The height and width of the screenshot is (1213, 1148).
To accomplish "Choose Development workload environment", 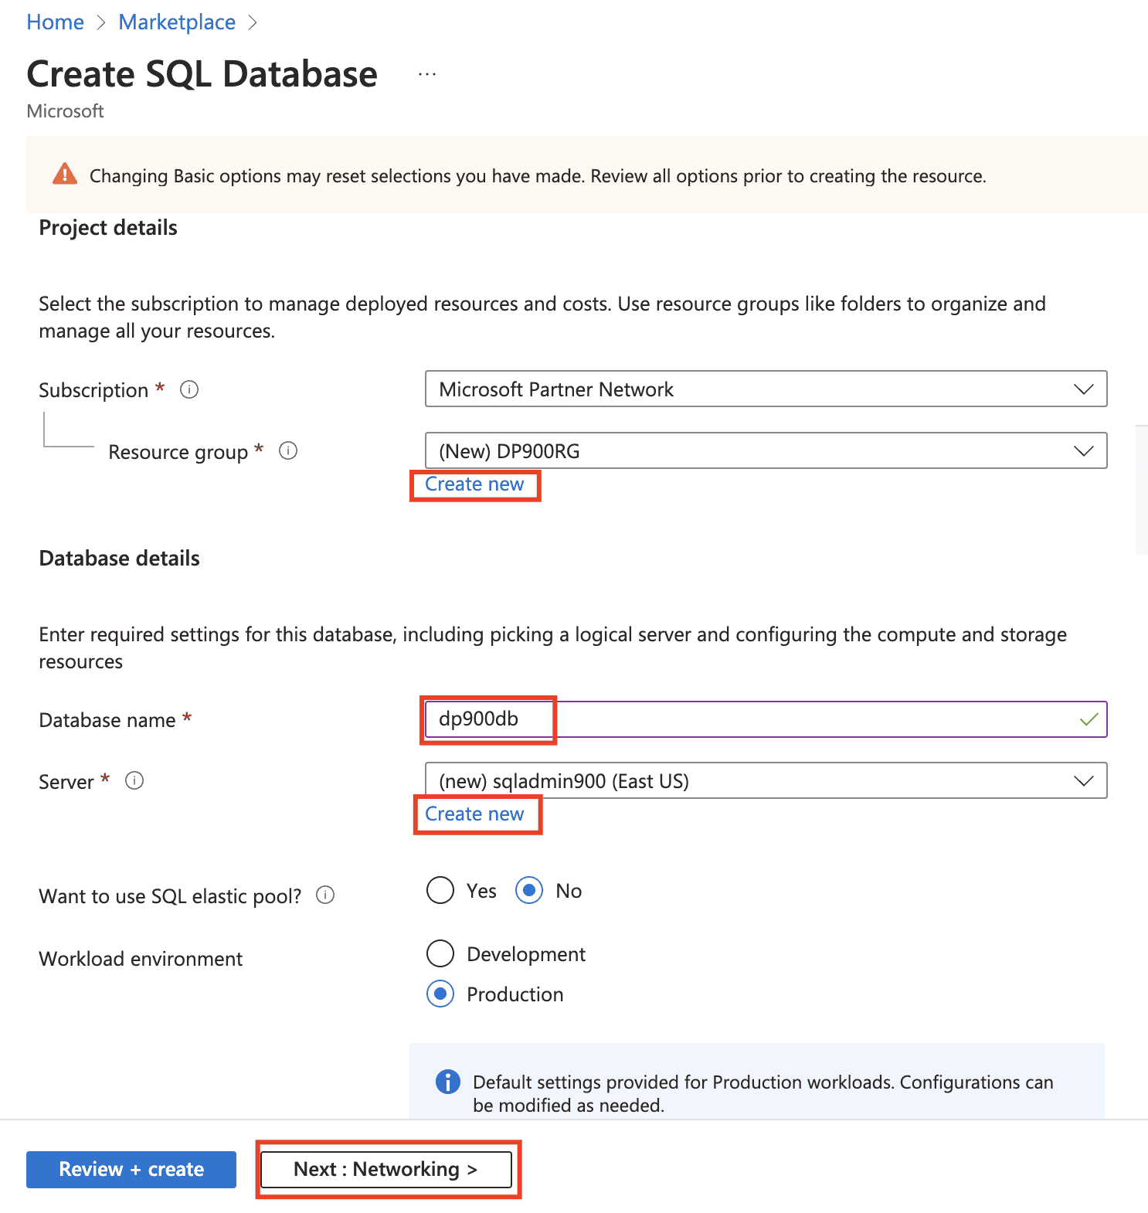I will point(440,953).
